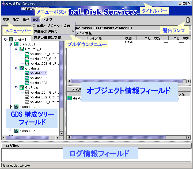Click the 状態 column header

pyautogui.click(x=128, y=38)
